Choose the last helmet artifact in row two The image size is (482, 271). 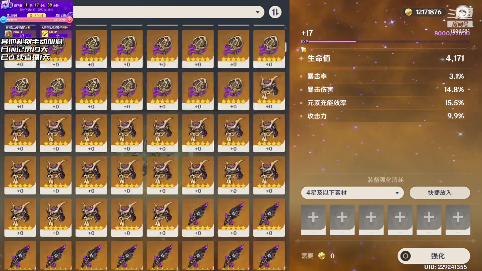point(269,91)
